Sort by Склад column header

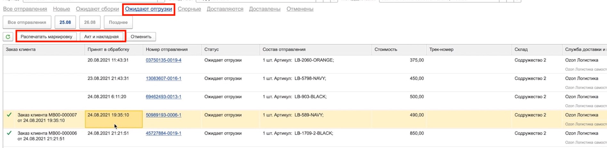(537, 49)
